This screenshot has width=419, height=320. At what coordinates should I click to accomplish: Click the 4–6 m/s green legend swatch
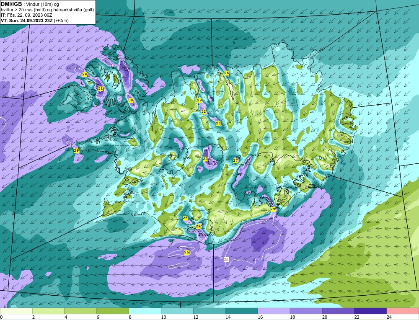click(x=80, y=311)
